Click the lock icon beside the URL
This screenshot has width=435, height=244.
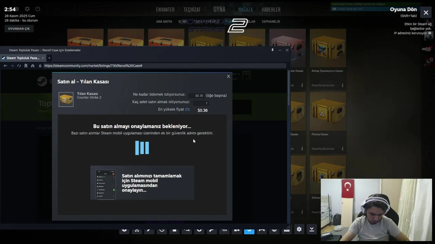[x=40, y=66]
